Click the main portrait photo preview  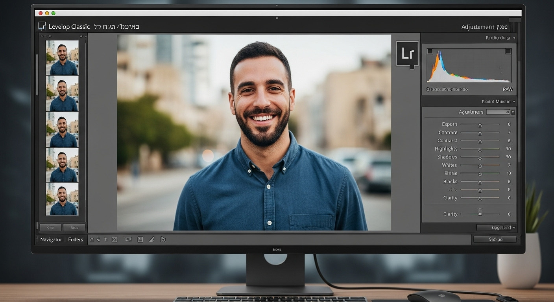click(x=254, y=133)
